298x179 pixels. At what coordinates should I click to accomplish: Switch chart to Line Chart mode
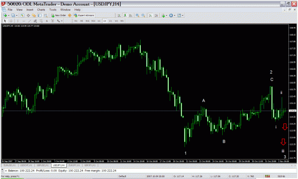(x=131, y=15)
